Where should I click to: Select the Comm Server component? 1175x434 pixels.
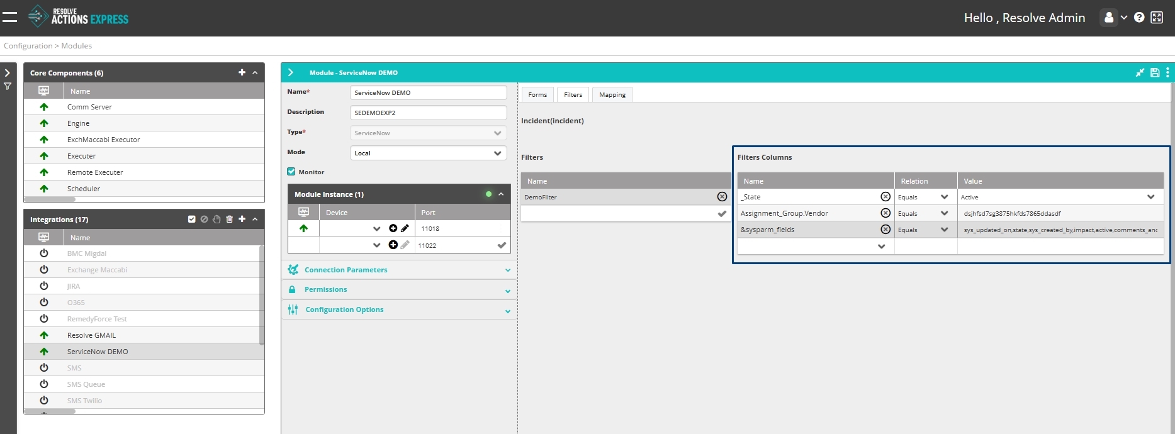coord(143,107)
